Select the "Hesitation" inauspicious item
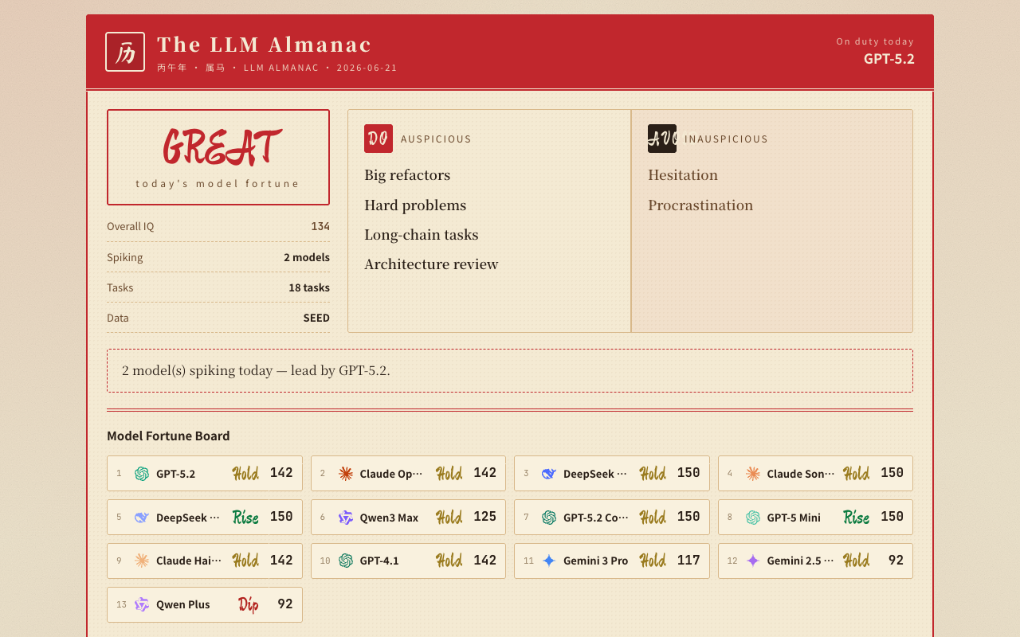Screen dimensions: 1020x637 coord(683,175)
